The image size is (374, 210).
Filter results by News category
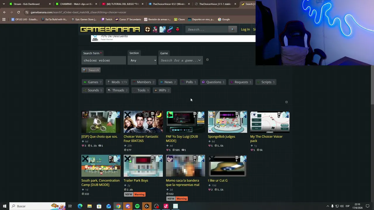click(x=168, y=82)
